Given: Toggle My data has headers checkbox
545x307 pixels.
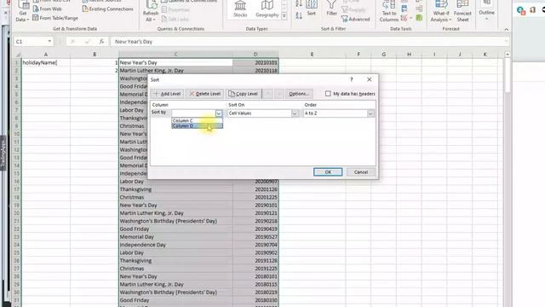Looking at the screenshot, I should tap(328, 94).
